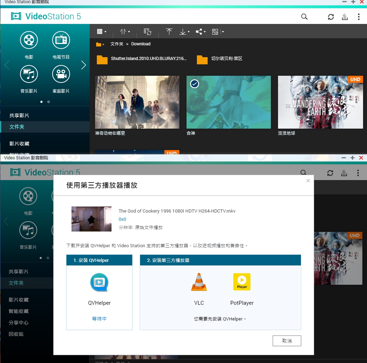
Task: Click the 取消 button in the dialog
Action: [287, 340]
